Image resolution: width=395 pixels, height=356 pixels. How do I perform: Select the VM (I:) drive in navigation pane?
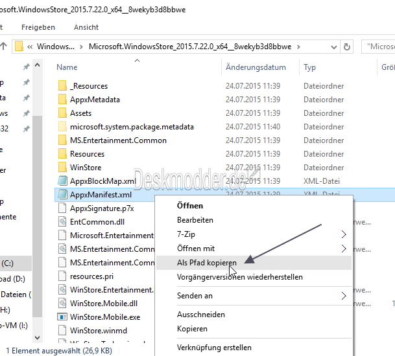pos(14,326)
